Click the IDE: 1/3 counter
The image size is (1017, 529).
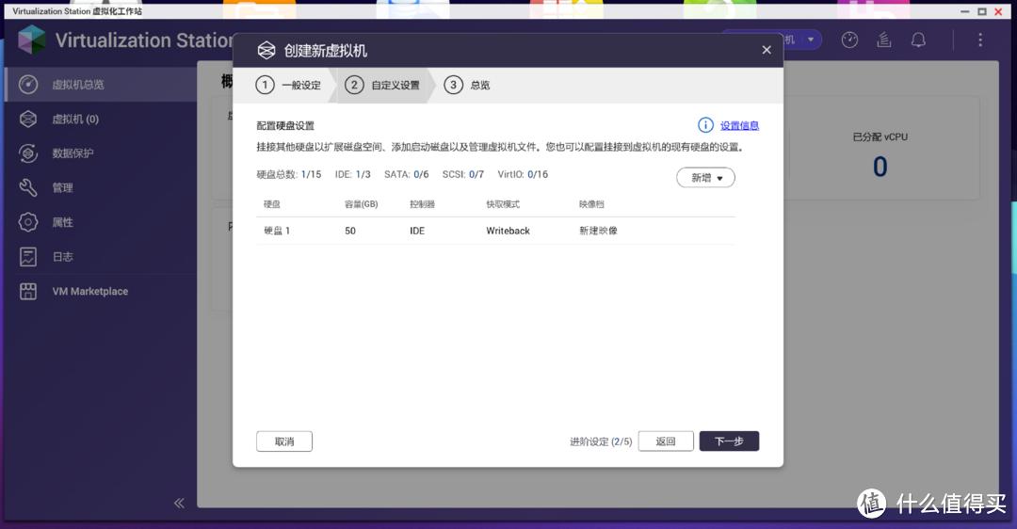(x=353, y=174)
